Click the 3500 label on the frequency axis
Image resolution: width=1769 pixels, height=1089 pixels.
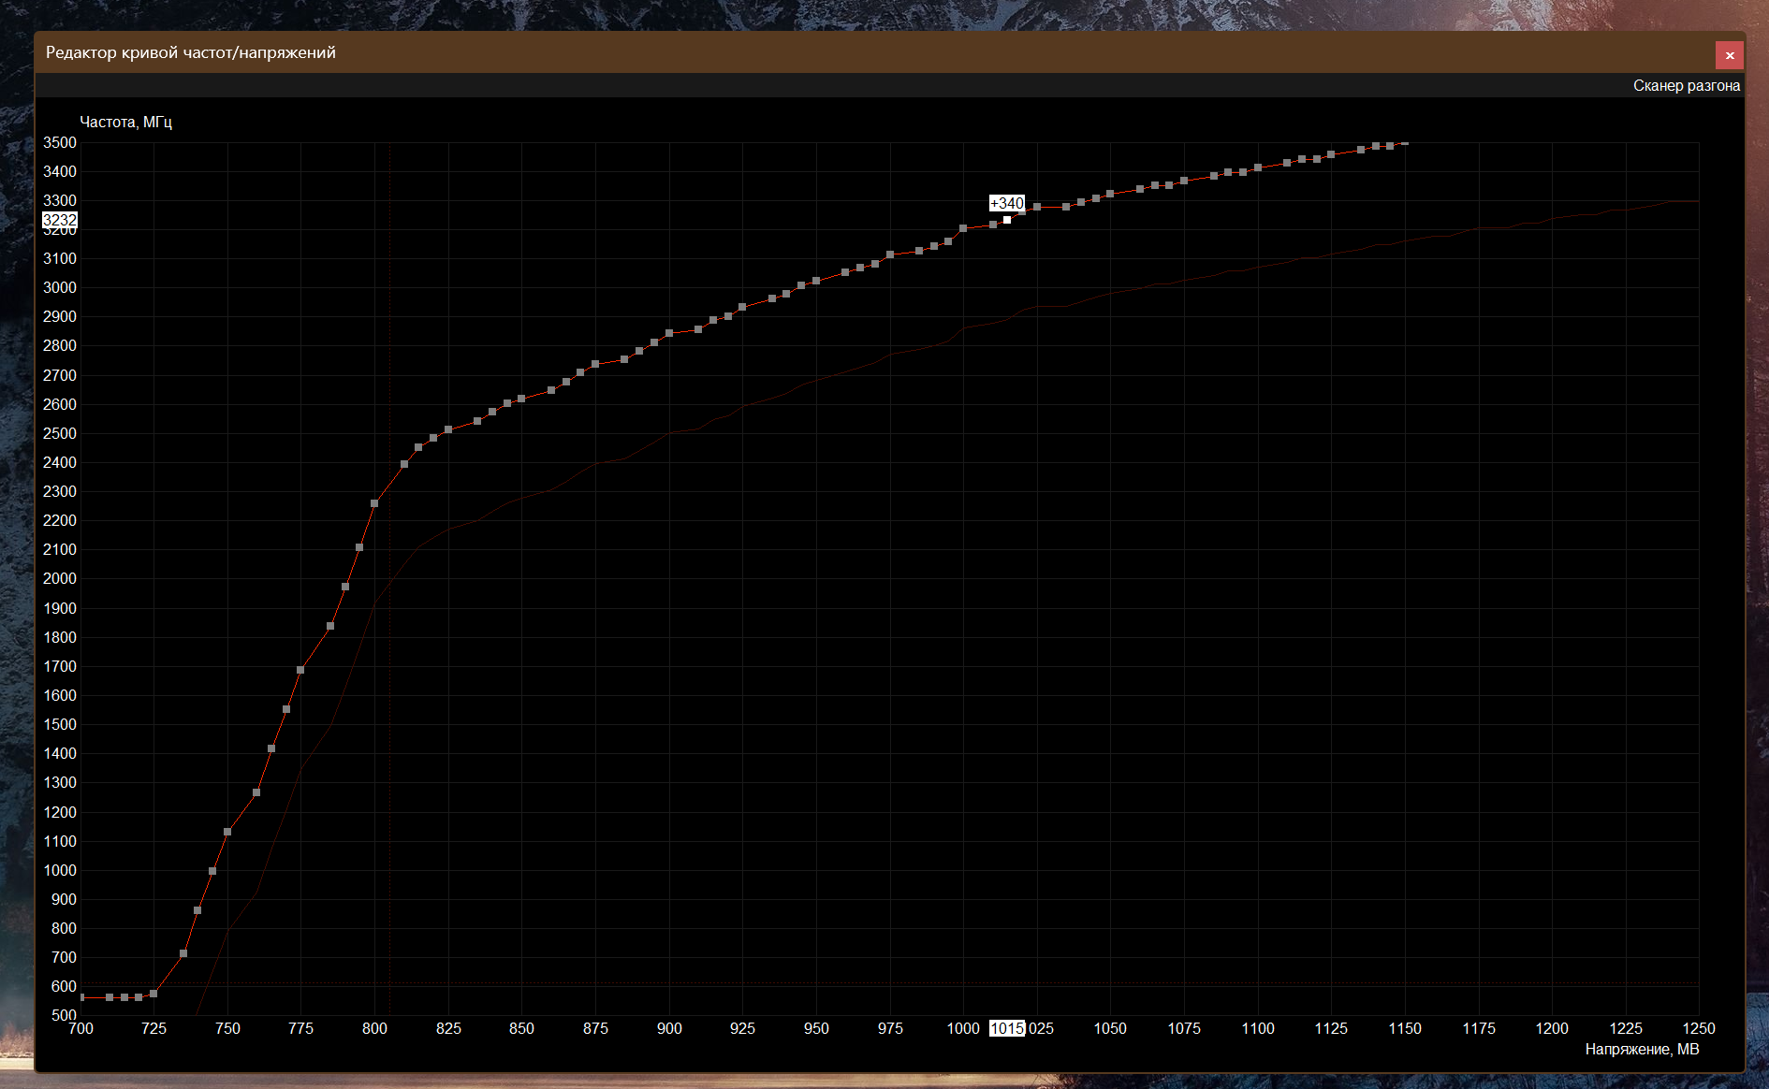pyautogui.click(x=60, y=142)
